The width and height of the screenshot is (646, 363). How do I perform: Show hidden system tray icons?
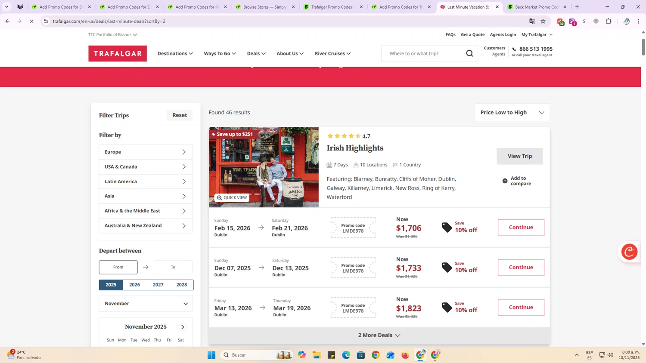(x=577, y=355)
